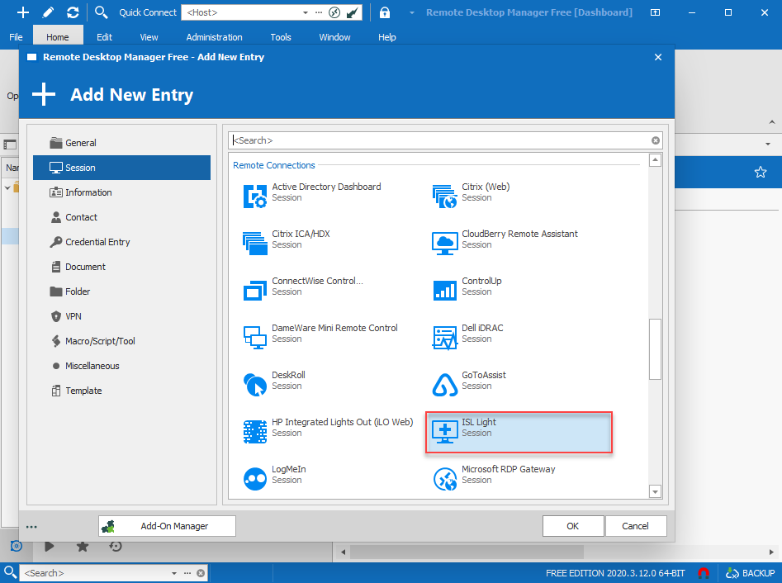Select the GoToAssist session icon

[x=444, y=384]
